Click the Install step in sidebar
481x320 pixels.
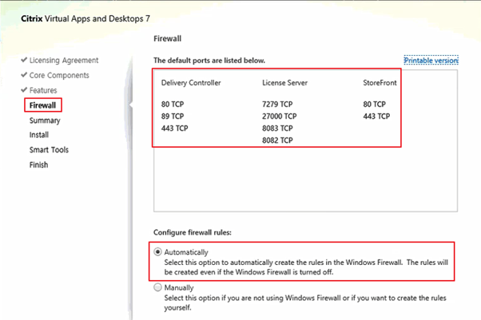coord(39,135)
